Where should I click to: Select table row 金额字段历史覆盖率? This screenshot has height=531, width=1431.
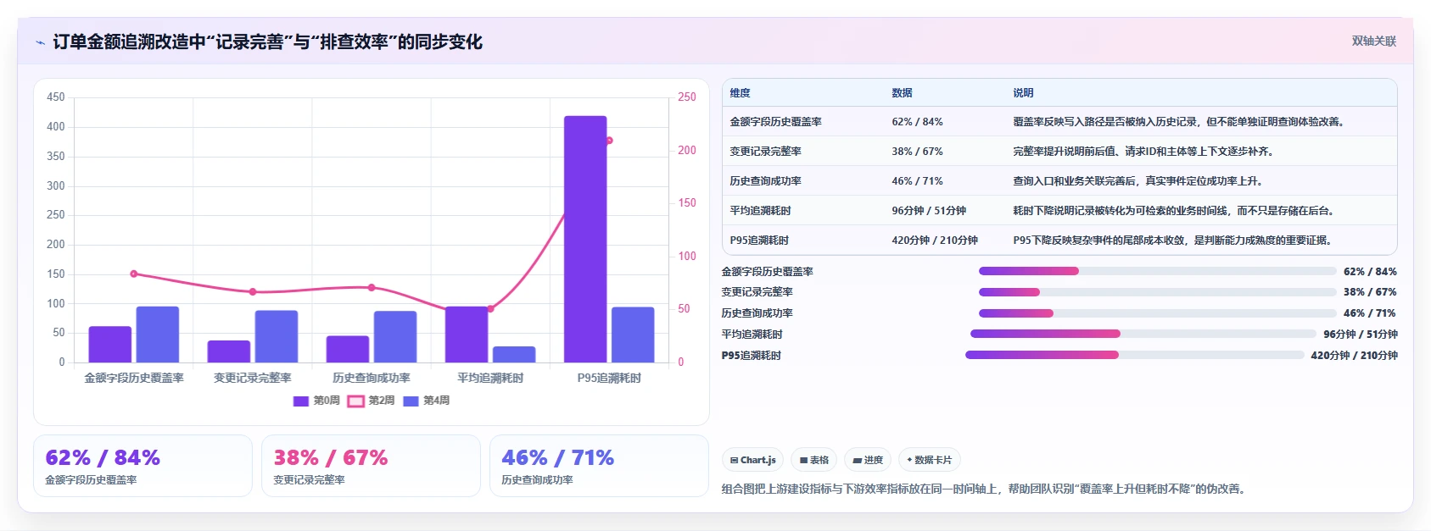(1059, 122)
